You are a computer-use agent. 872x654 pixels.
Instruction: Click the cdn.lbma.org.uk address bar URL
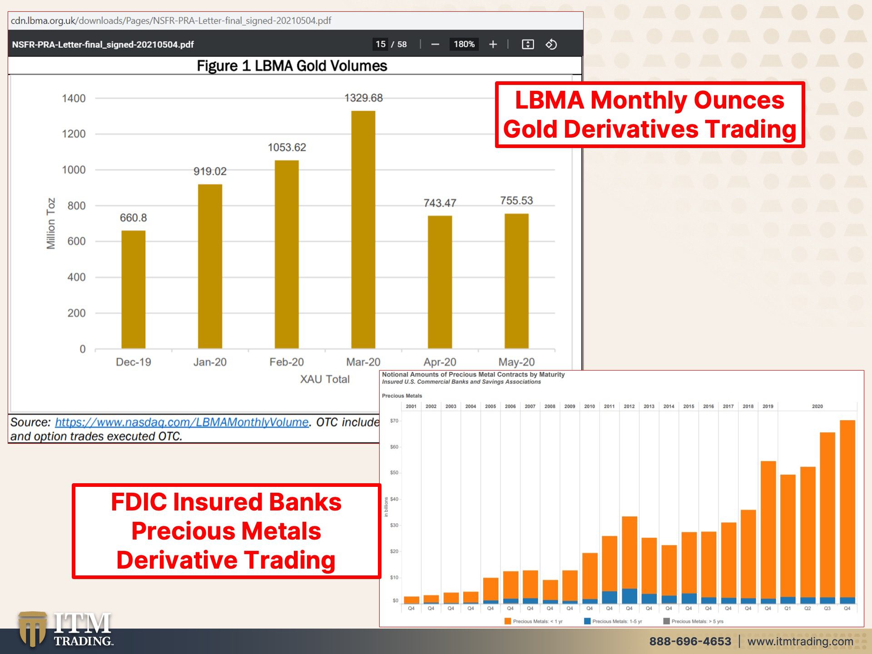(171, 21)
